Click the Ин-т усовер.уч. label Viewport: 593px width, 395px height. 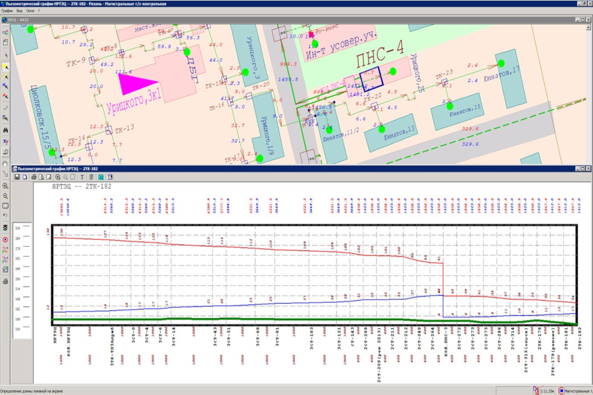[341, 46]
